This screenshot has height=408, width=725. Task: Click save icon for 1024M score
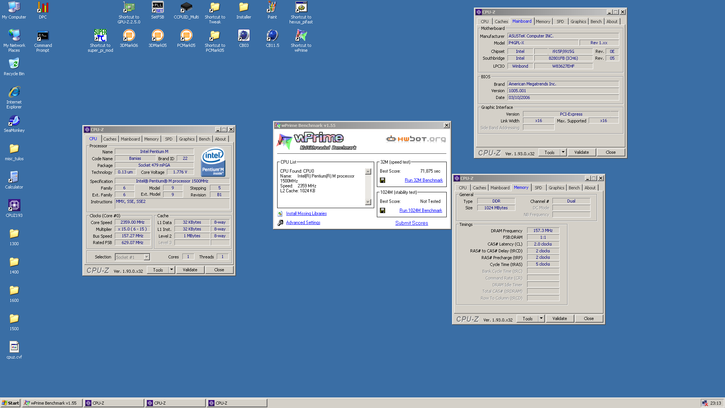tap(383, 210)
